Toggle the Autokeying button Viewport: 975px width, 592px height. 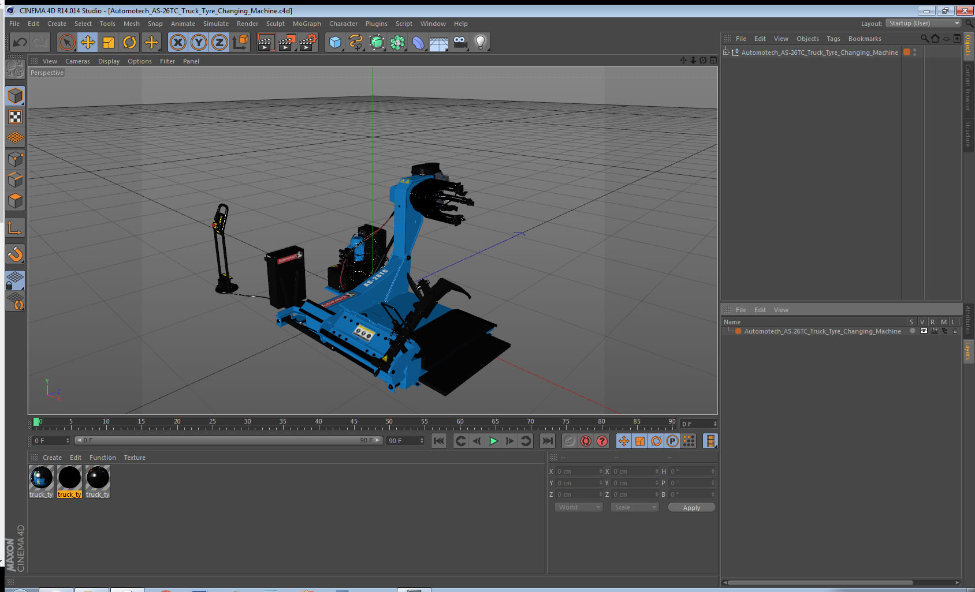click(586, 441)
